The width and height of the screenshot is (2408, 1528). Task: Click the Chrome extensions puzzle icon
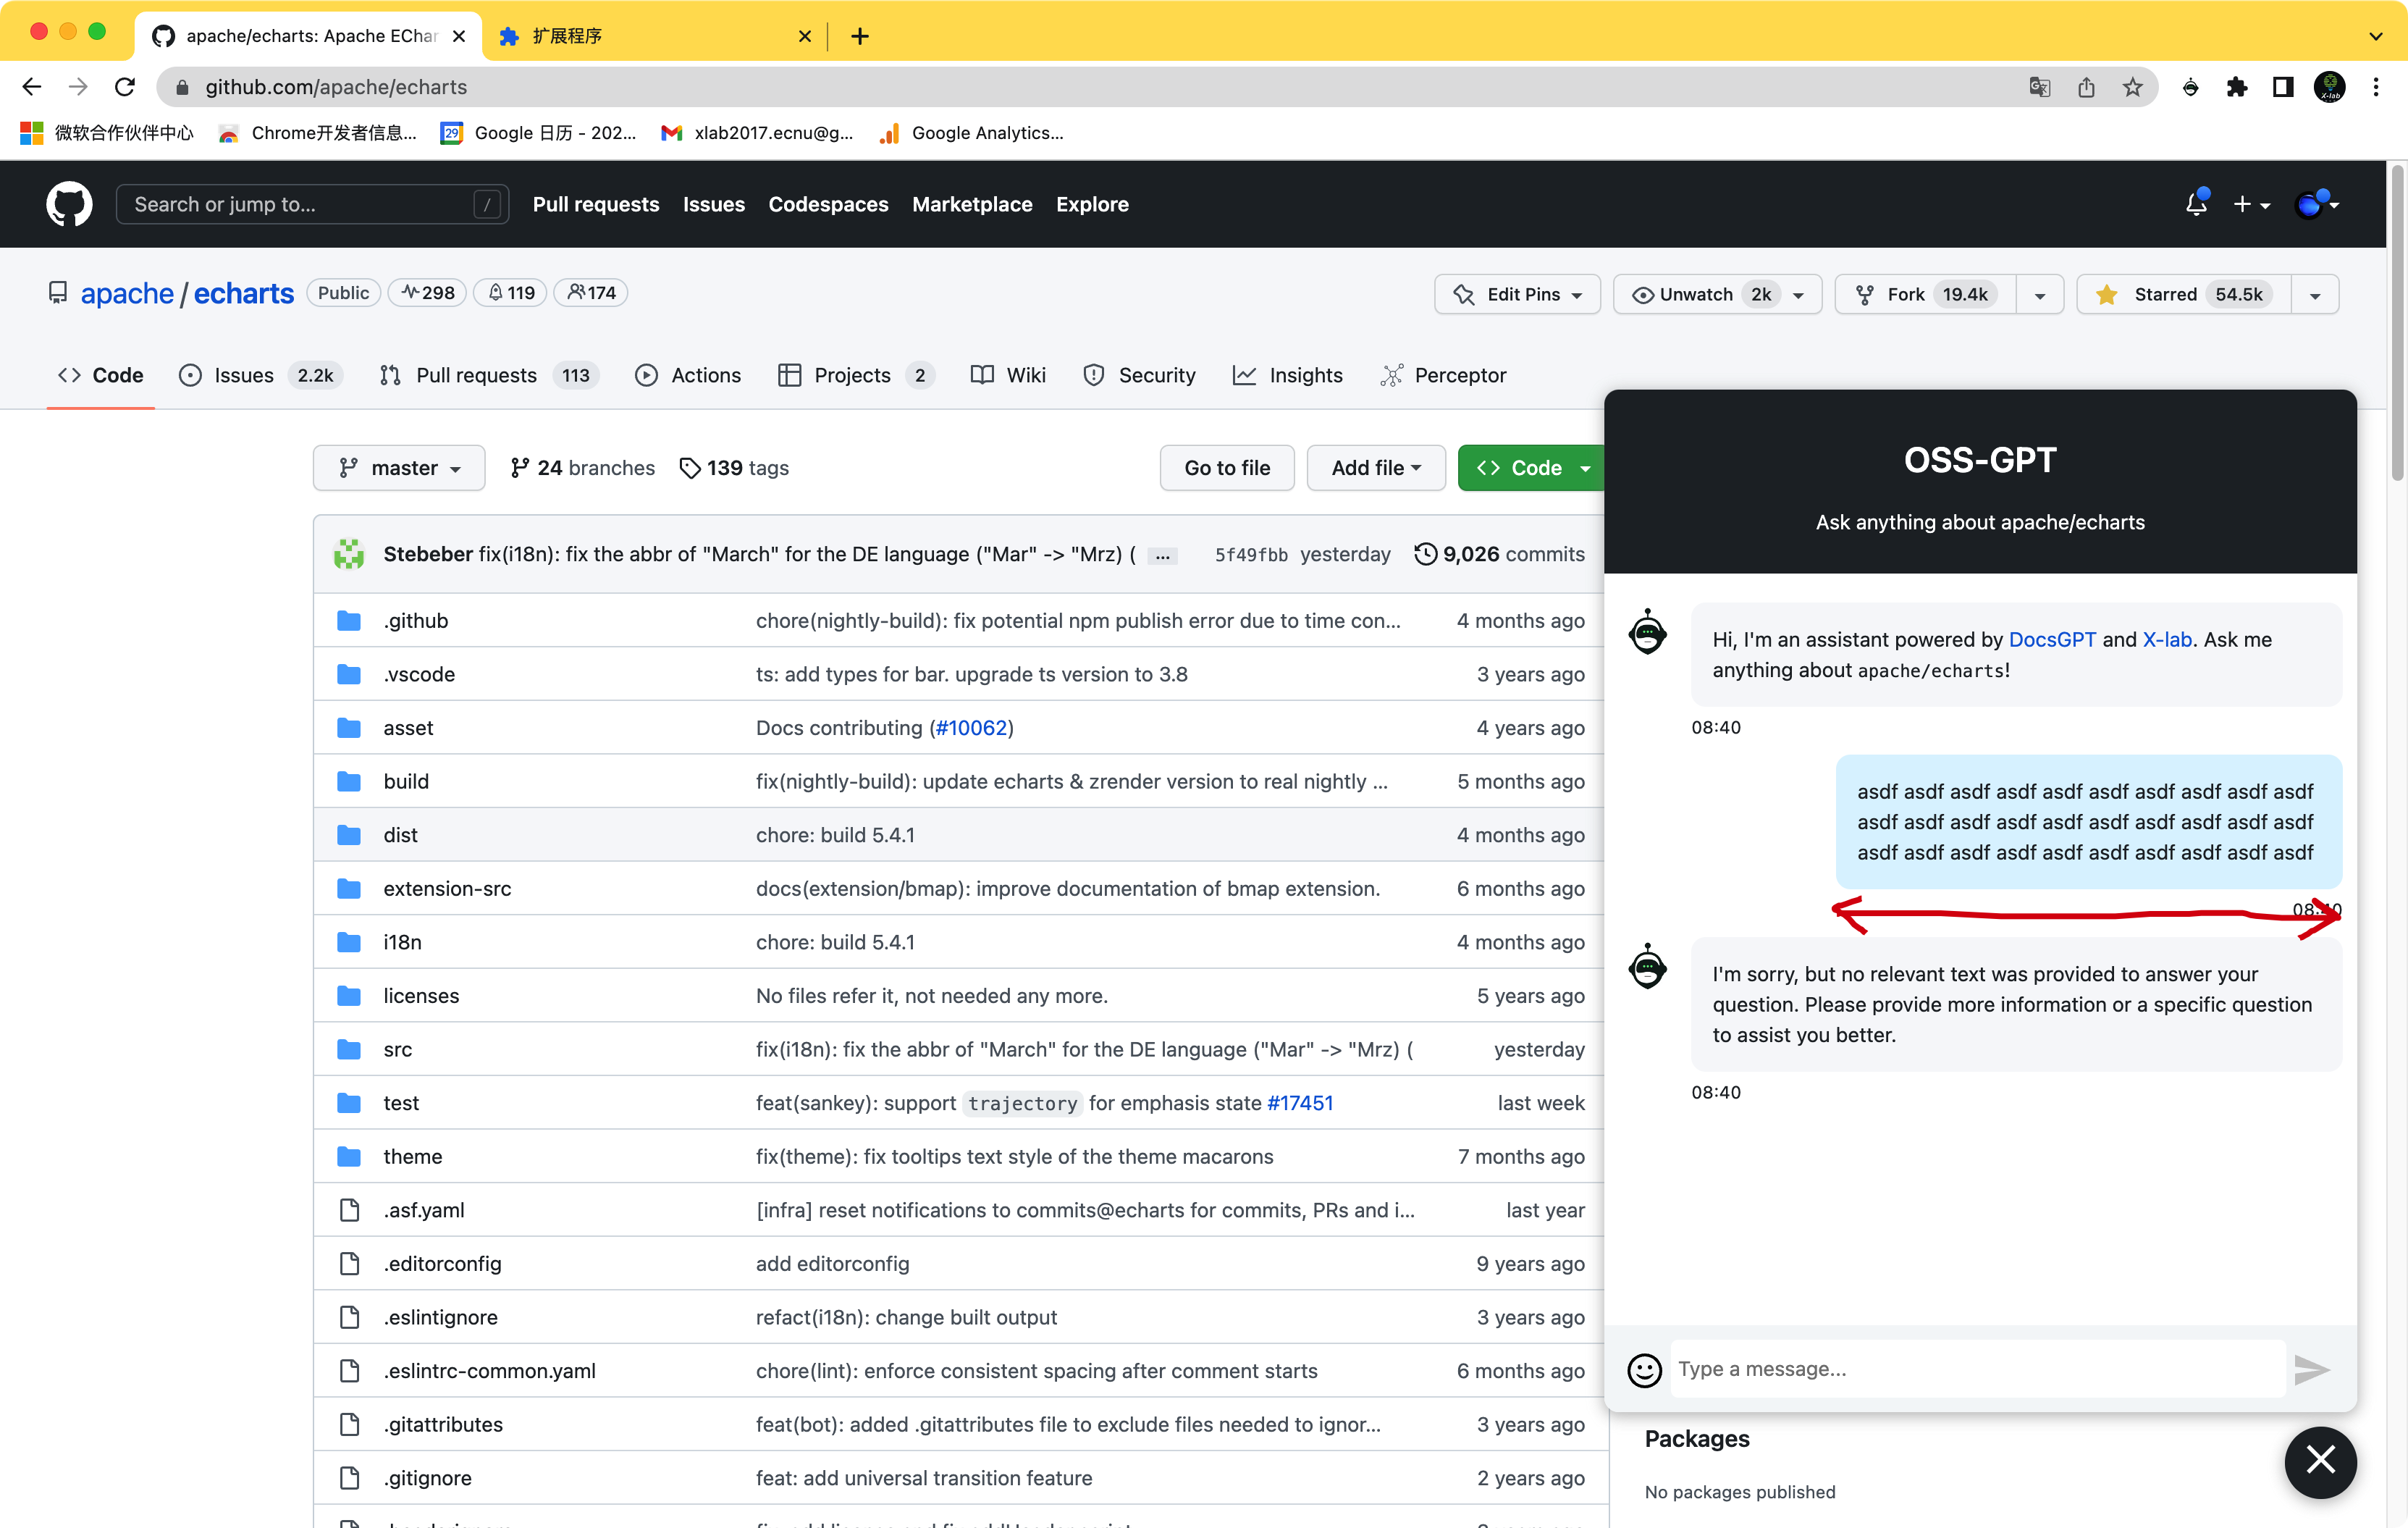pos(2237,87)
